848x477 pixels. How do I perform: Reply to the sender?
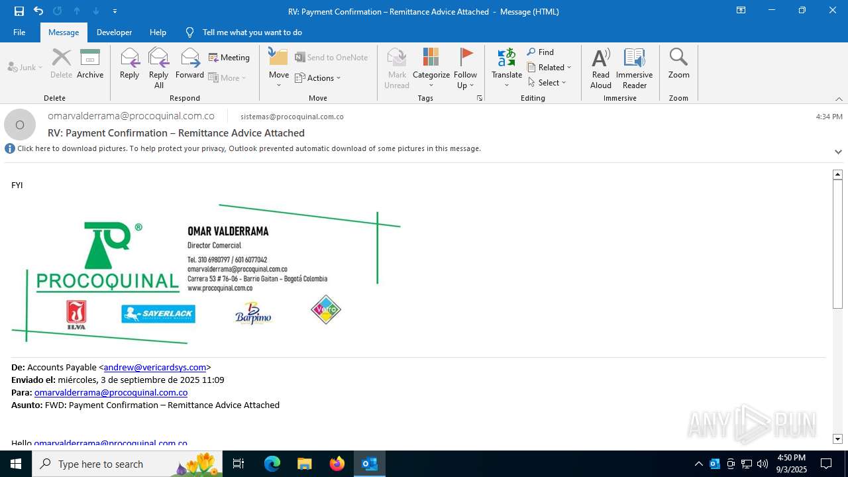tap(130, 64)
